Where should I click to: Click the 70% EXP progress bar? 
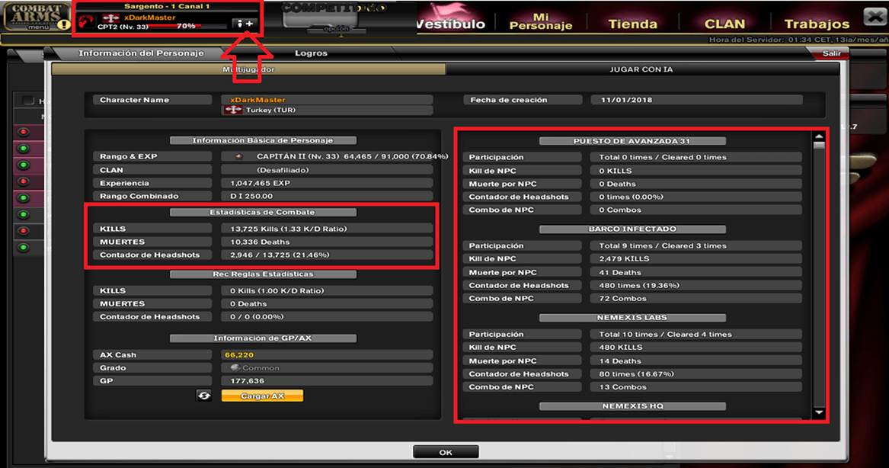click(187, 26)
